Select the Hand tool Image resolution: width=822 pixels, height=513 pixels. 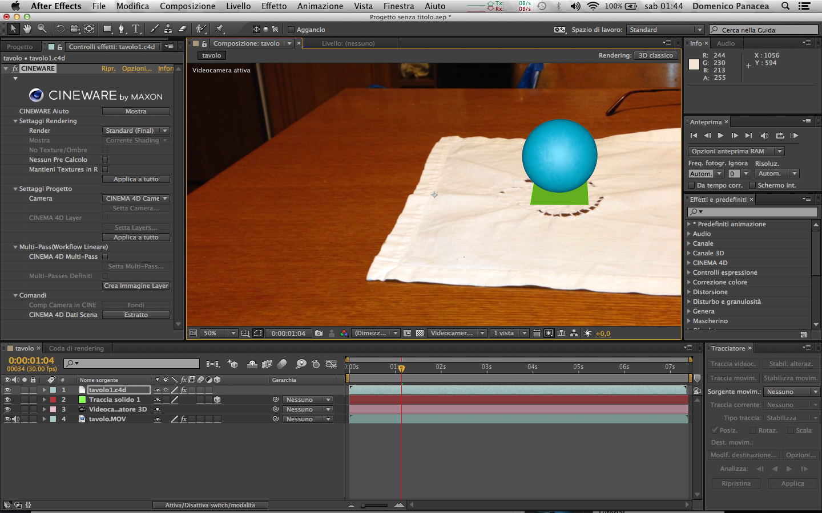pos(27,28)
